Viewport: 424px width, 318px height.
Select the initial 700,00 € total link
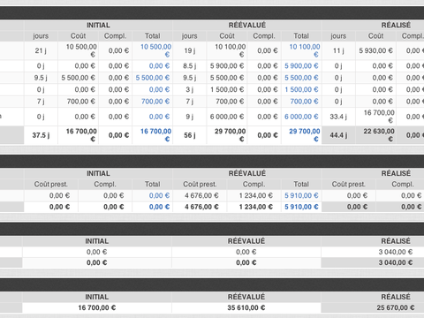(x=155, y=102)
